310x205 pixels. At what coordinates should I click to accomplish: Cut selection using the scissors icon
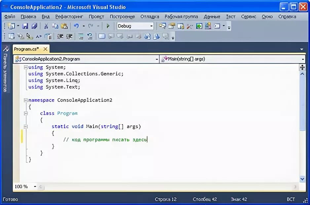pos(46,26)
